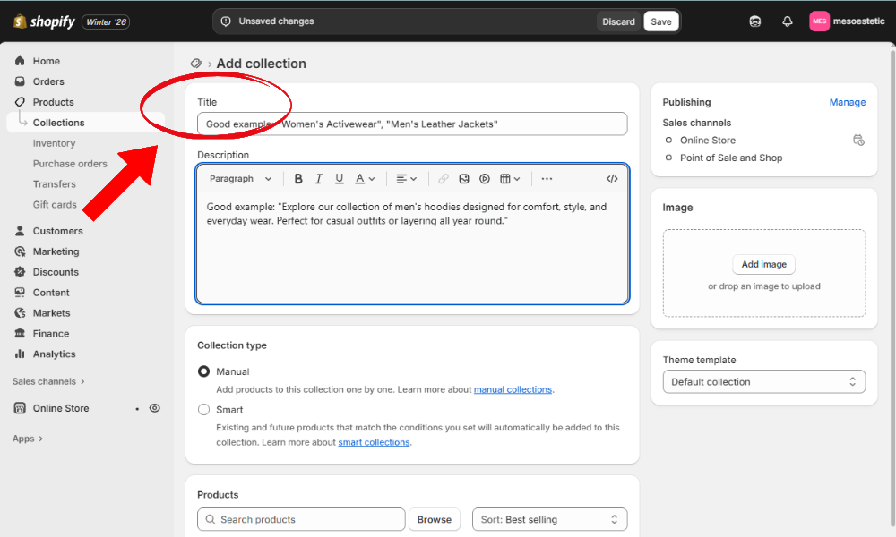Expand the Theme template dropdown
Screen dimensions: 896x537
[x=763, y=382]
